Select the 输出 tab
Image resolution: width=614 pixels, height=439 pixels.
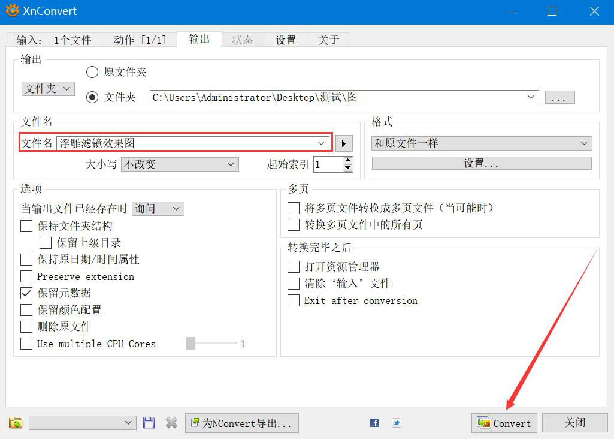point(199,39)
